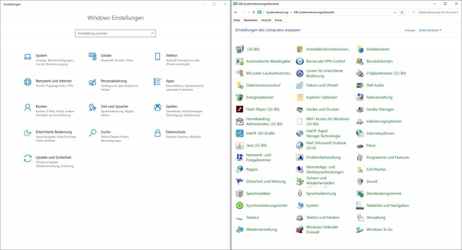Open the Sicherheit und Wartung link
This screenshot has width=462, height=250.
pos(266,182)
